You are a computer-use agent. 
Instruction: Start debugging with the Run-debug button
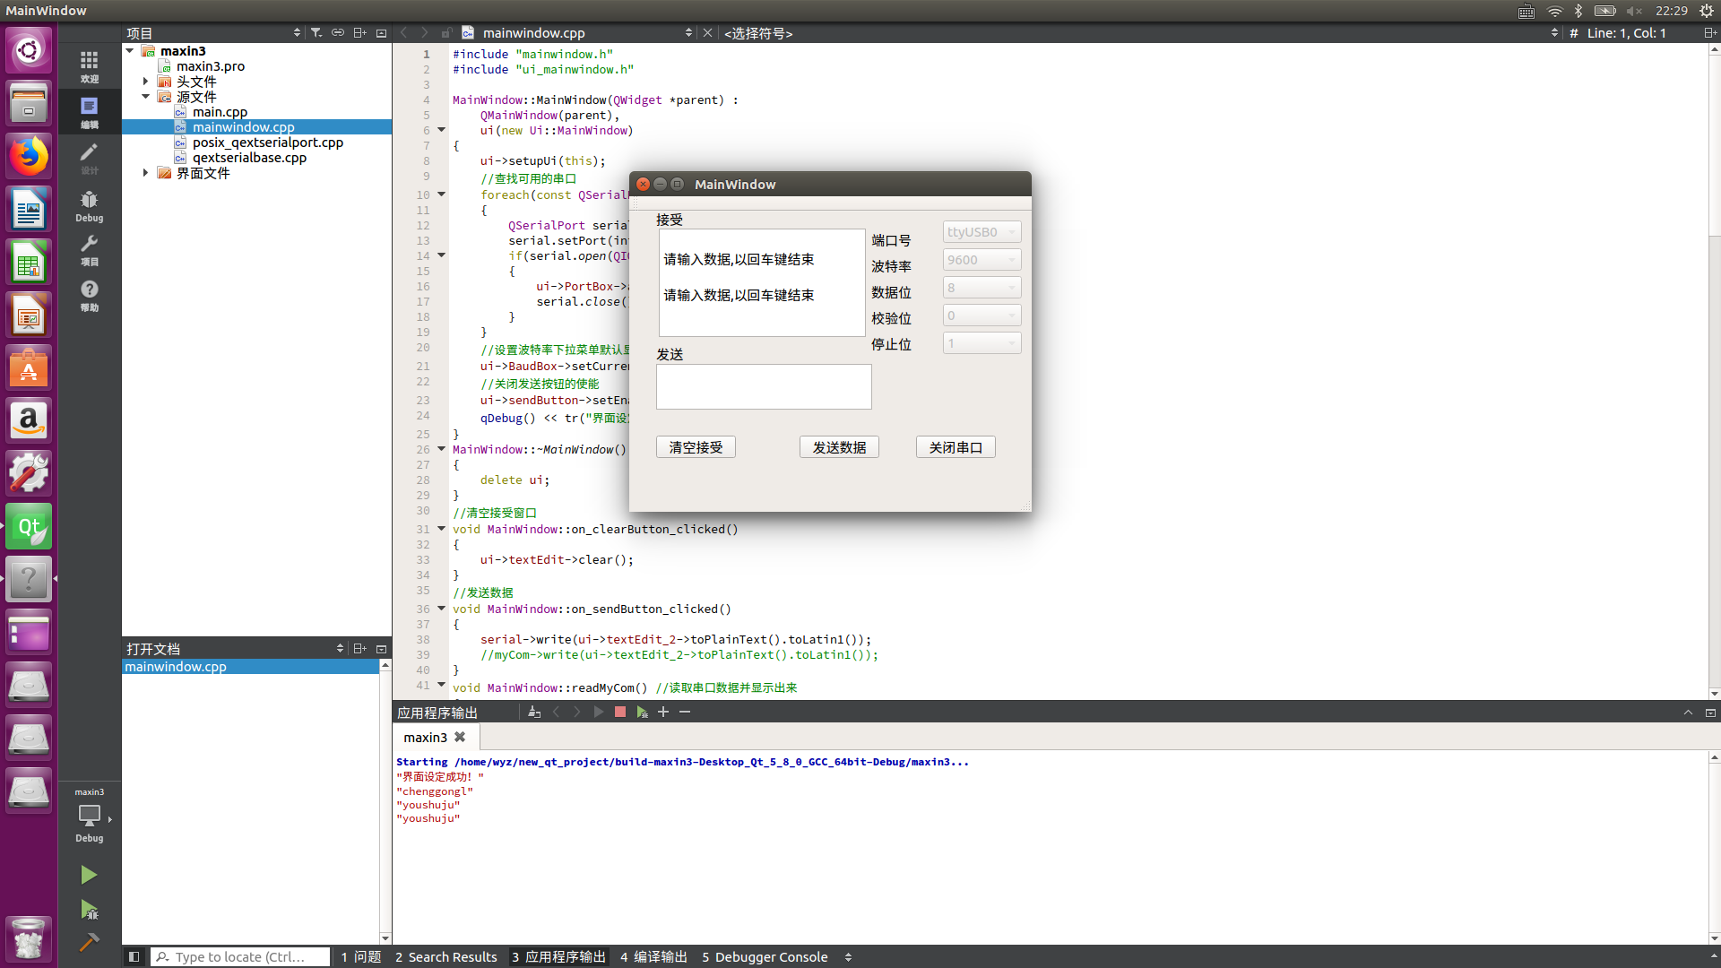(x=89, y=910)
